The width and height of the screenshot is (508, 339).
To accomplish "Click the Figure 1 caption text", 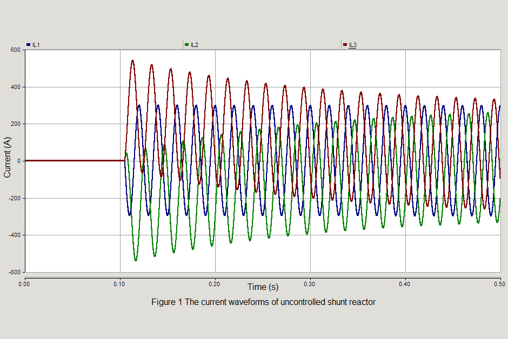I will [x=263, y=302].
